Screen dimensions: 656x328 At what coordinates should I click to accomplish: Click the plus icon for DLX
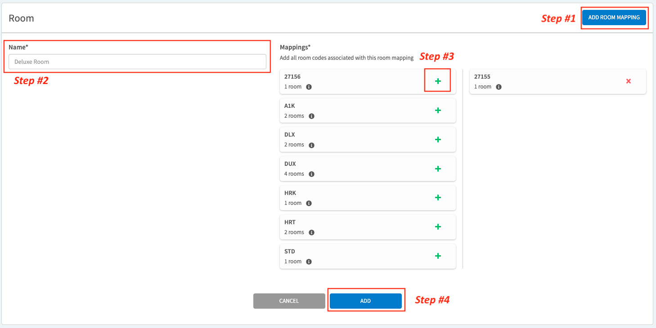tap(438, 140)
